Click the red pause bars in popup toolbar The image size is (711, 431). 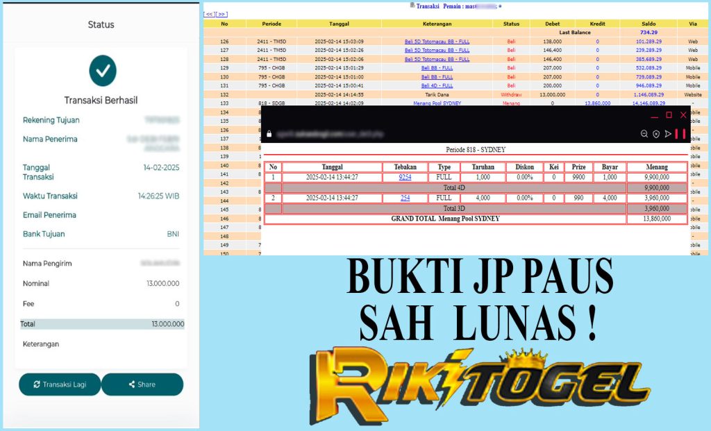point(680,134)
